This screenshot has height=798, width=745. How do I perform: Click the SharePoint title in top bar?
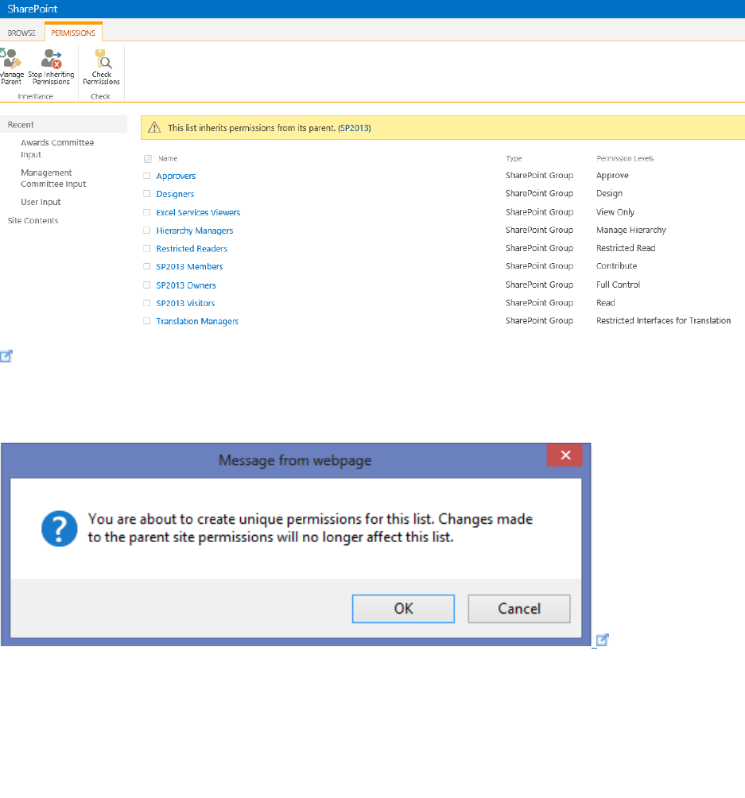pos(32,9)
